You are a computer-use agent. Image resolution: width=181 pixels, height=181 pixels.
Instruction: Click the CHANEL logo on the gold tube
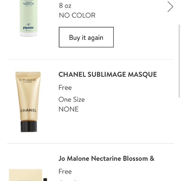pyautogui.click(x=28, y=110)
